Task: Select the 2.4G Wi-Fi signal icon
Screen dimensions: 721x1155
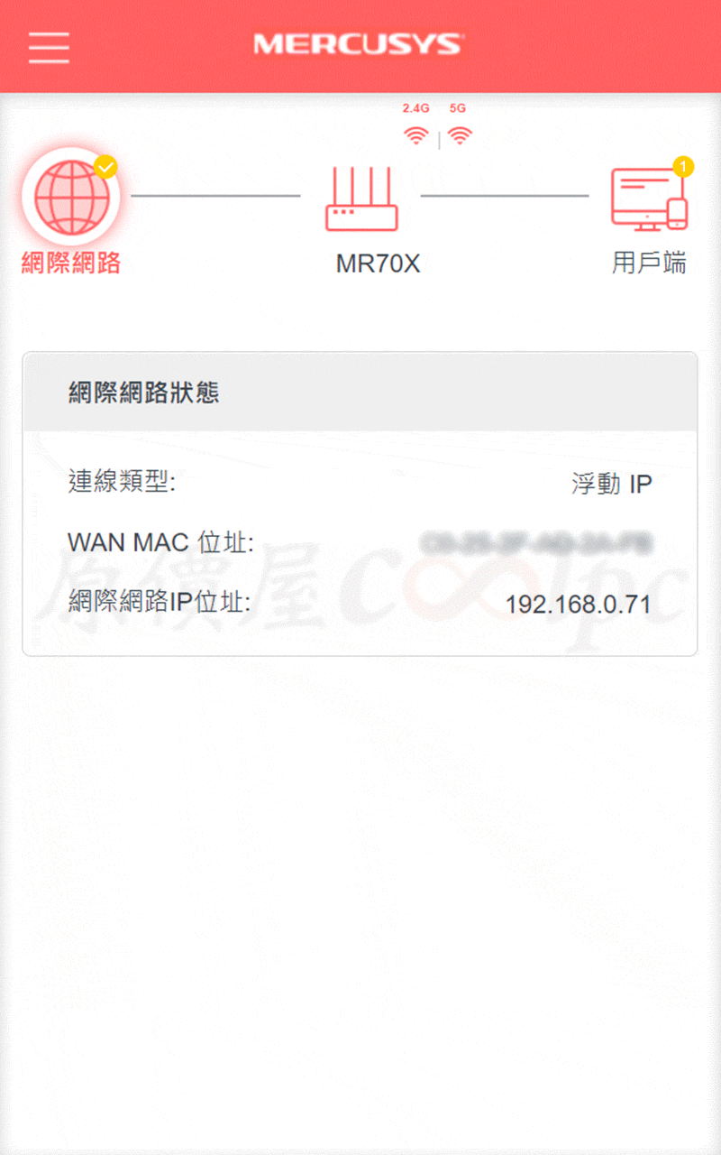Action: coord(415,136)
